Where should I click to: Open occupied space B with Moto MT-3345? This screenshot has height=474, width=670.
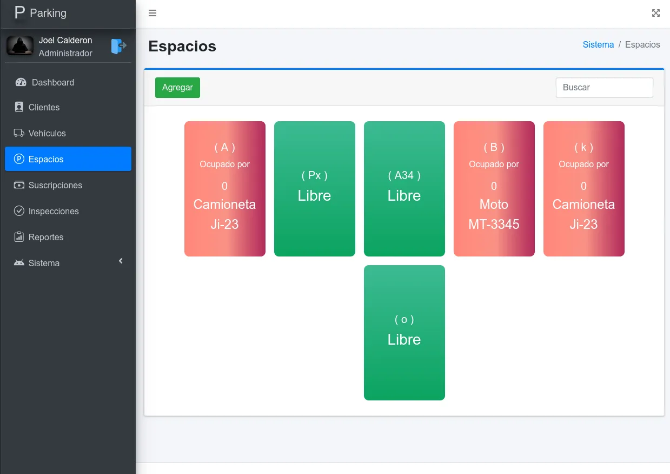494,188
